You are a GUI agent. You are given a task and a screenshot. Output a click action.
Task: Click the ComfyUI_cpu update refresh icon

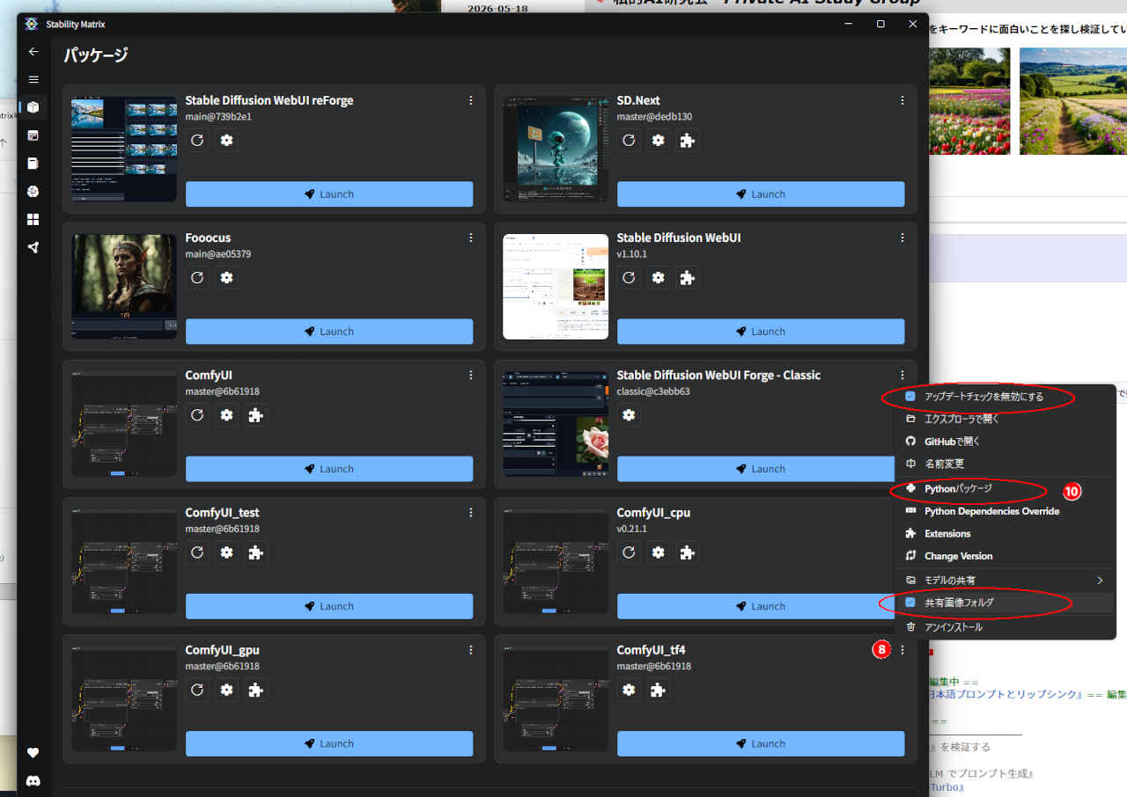click(629, 552)
